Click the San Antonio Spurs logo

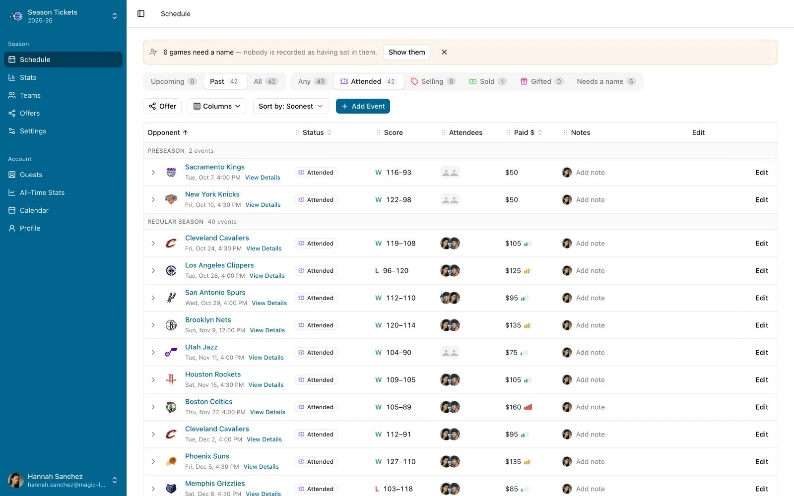[171, 298]
